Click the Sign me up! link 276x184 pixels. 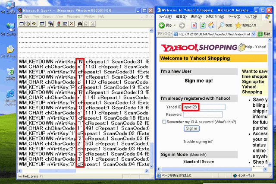click(x=198, y=81)
